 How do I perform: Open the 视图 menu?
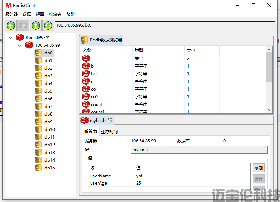coord(40,14)
